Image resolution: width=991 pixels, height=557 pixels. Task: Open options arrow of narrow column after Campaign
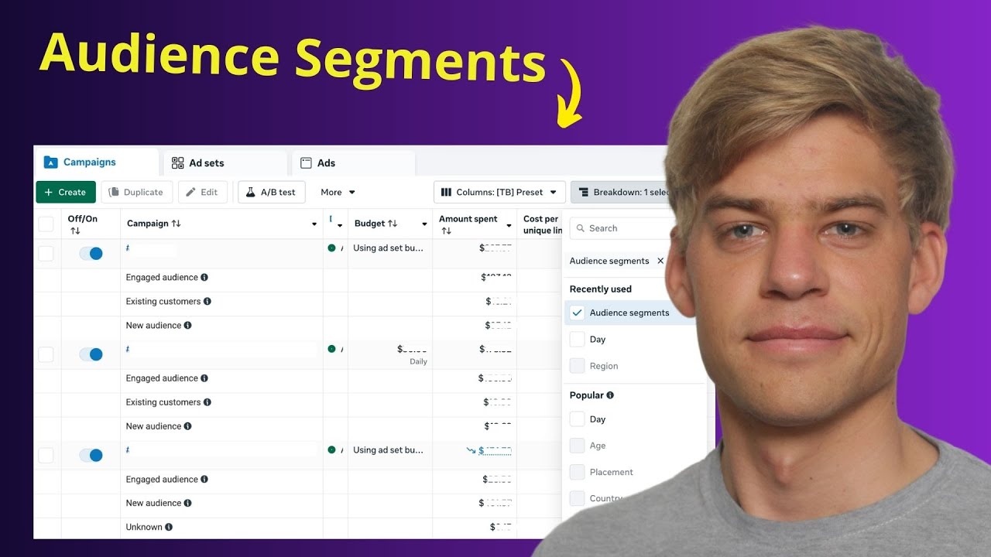coord(339,225)
